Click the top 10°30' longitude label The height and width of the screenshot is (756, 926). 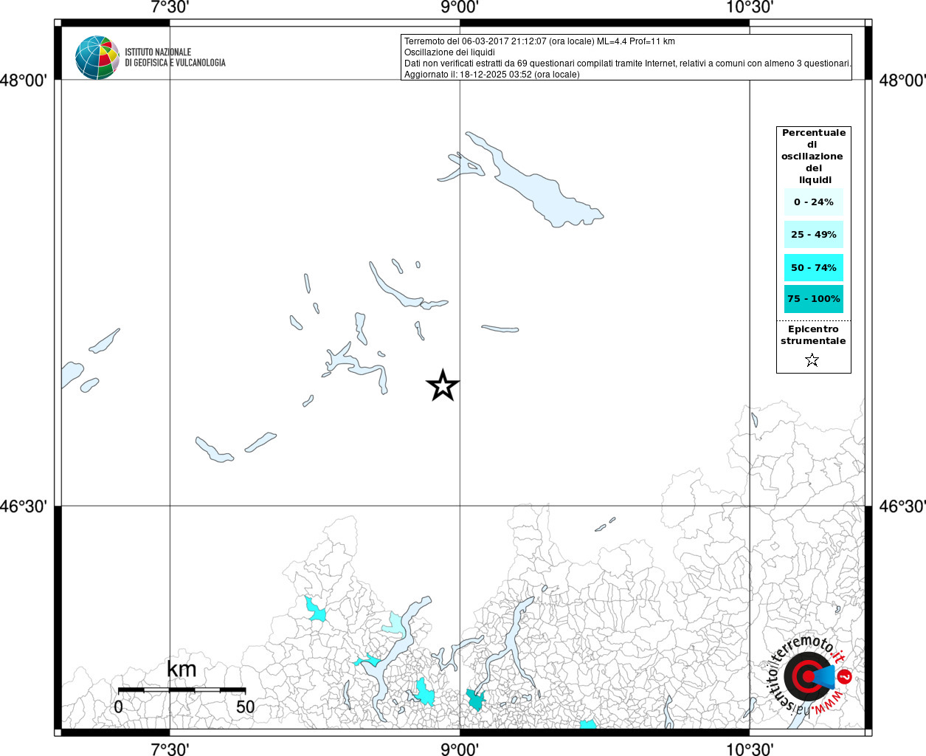750,7
